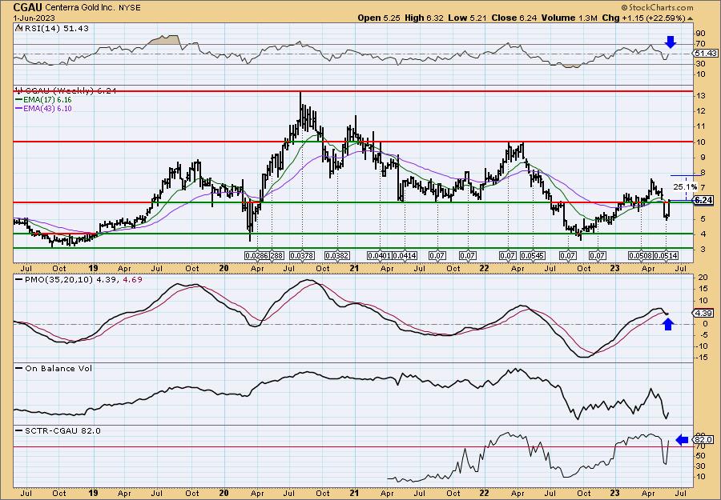
Task: Click the High 6.32 value
Action: click(424, 18)
